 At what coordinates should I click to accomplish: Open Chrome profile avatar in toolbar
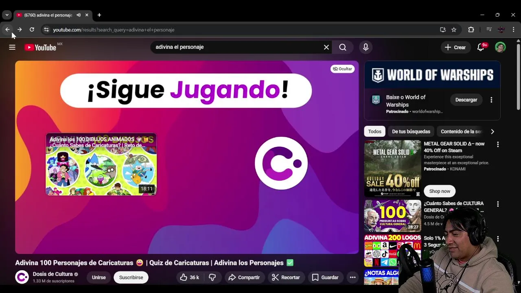point(501,30)
